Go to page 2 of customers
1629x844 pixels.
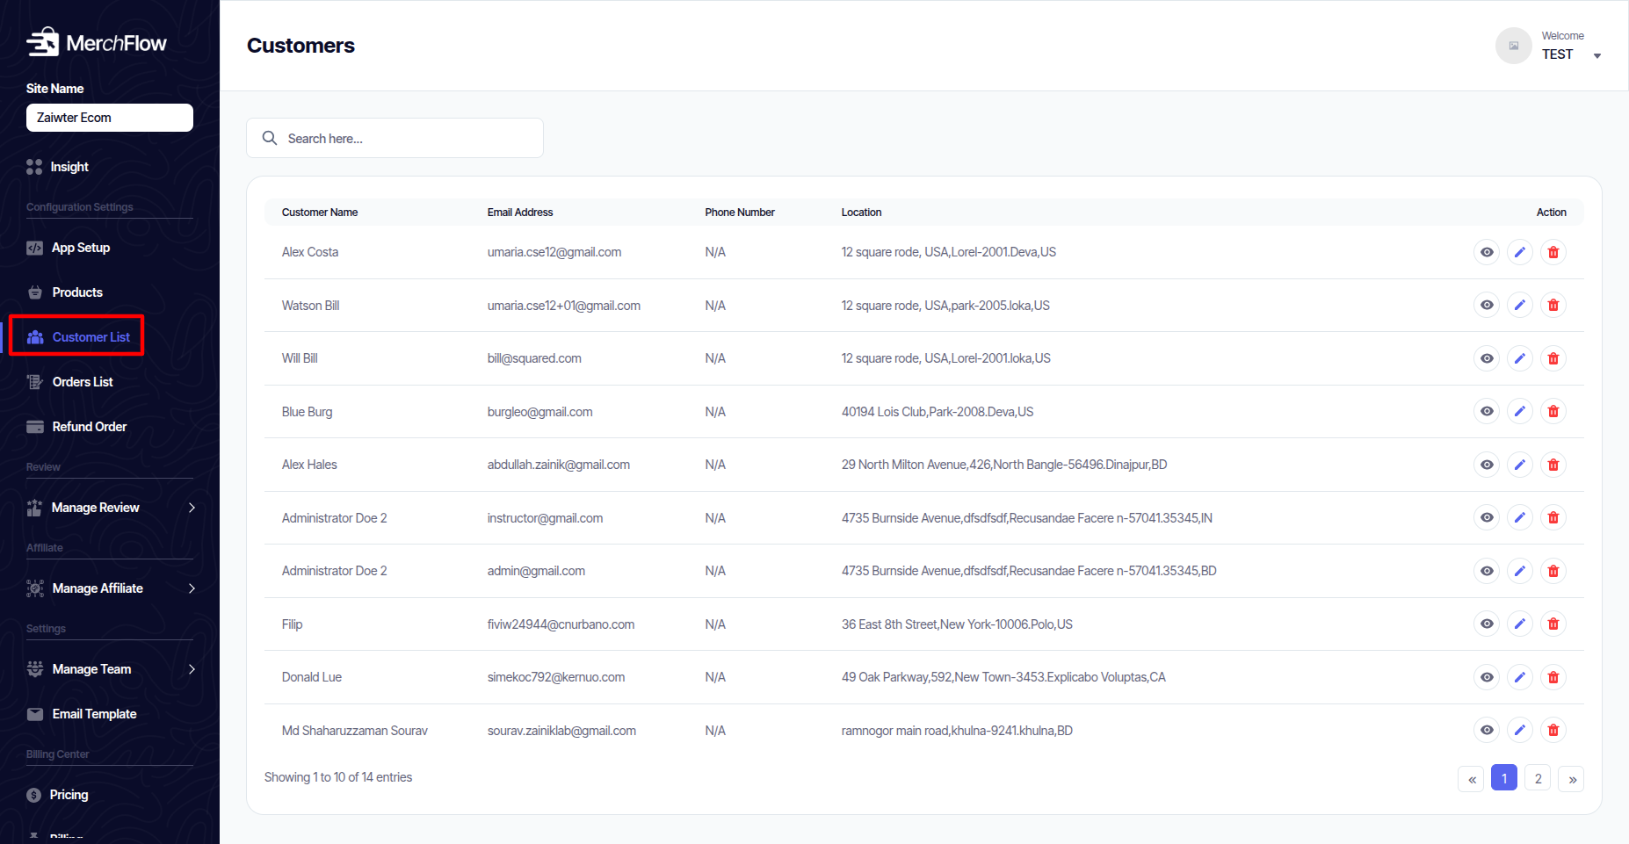point(1538,778)
